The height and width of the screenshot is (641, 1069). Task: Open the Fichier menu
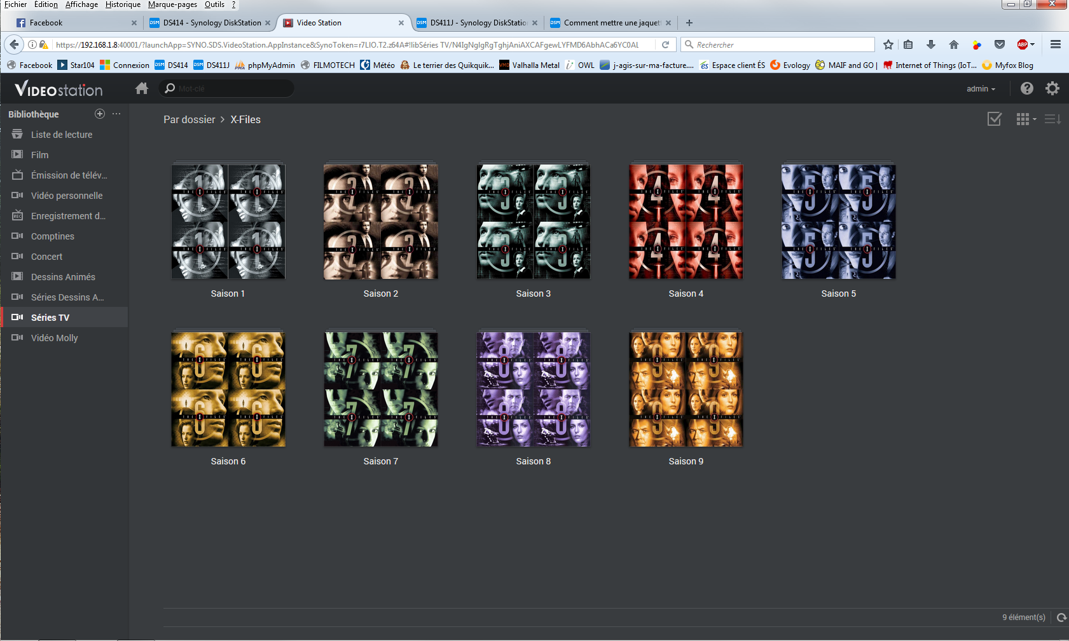(x=16, y=4)
